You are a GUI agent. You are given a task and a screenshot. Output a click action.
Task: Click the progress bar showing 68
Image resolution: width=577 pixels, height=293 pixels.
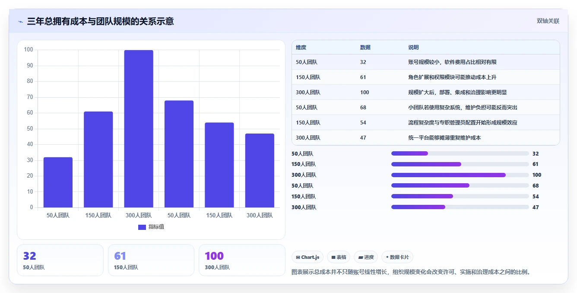pyautogui.click(x=460, y=186)
